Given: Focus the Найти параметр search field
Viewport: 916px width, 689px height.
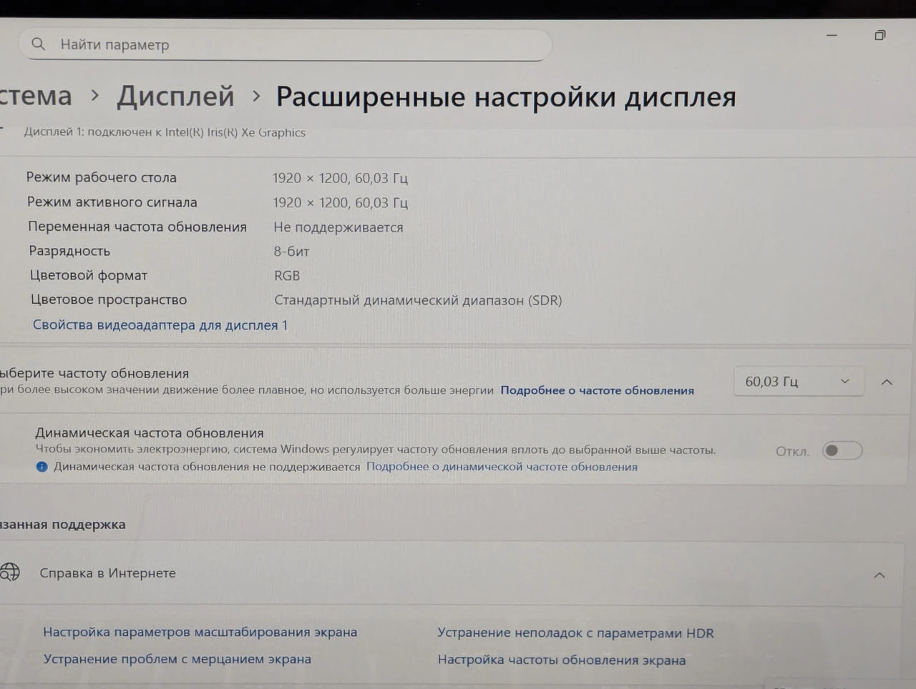Looking at the screenshot, I should pos(285,44).
